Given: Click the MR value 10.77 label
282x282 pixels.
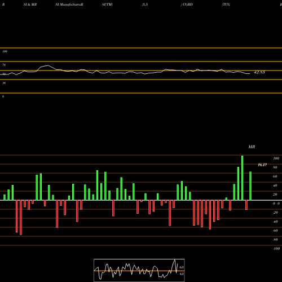Looking at the screenshot, I should pos(262,165).
